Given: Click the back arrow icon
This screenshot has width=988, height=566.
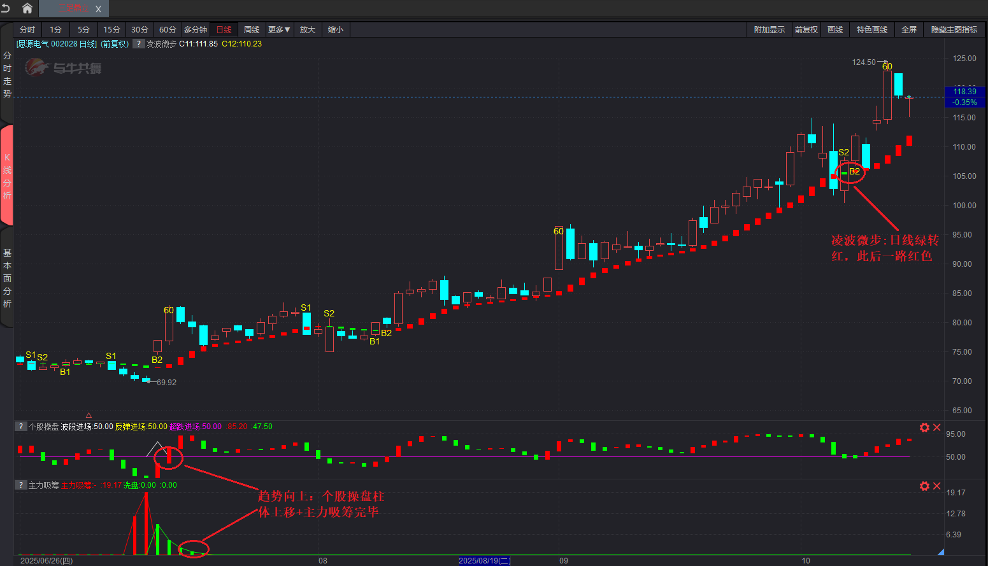Looking at the screenshot, I should pyautogui.click(x=6, y=8).
